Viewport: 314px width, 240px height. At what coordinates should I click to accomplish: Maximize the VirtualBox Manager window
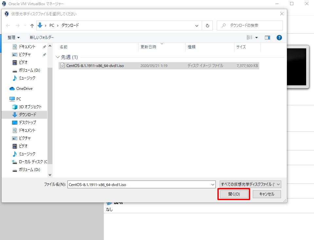292,4
